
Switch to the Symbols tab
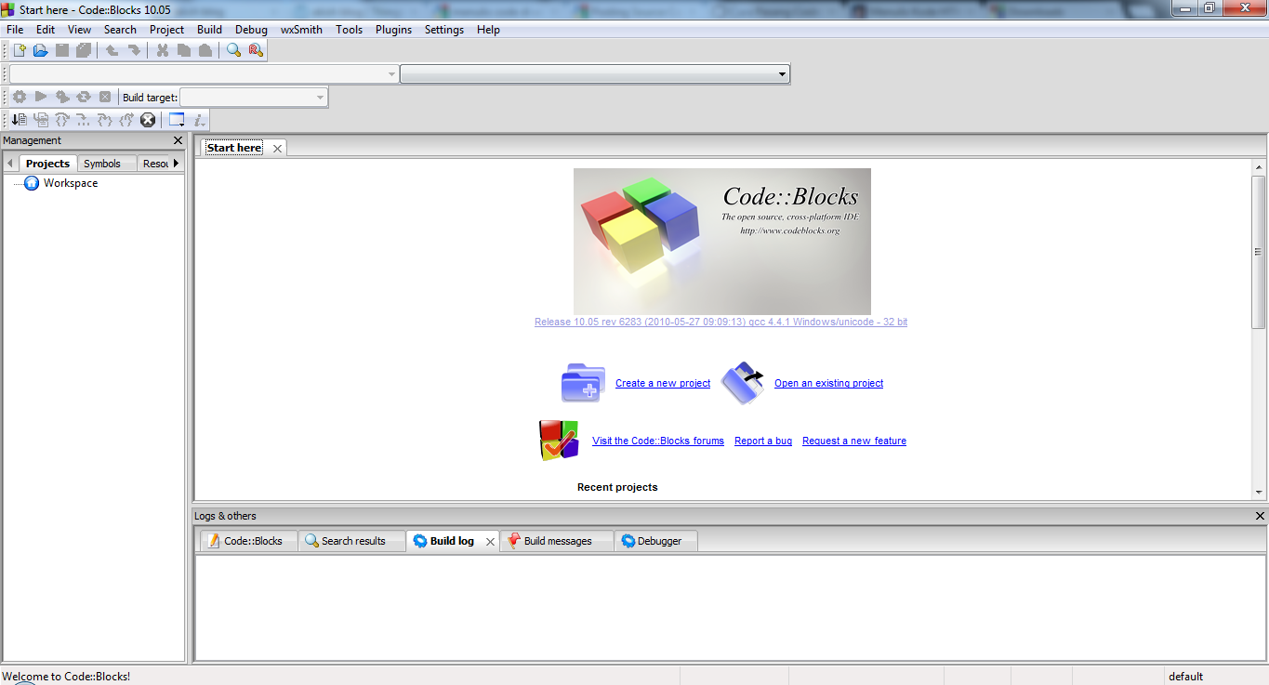[x=102, y=164]
